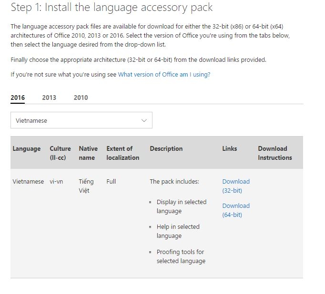Click the Extent of localization header
This screenshot has height=294, width=325.
[123, 153]
